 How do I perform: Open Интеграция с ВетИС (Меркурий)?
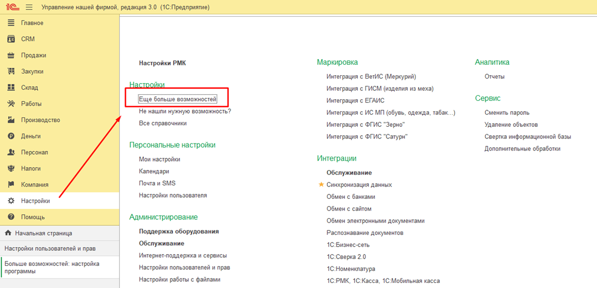(x=371, y=76)
